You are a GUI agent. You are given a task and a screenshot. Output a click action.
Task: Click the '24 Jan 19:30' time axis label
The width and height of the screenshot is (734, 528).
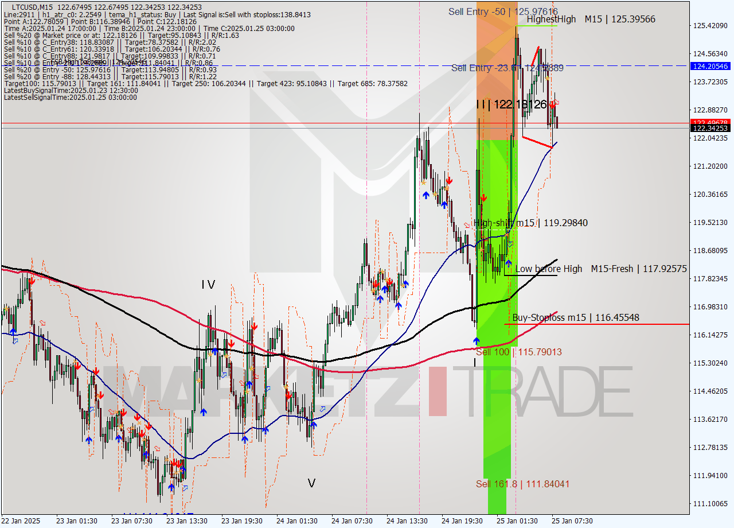462,521
